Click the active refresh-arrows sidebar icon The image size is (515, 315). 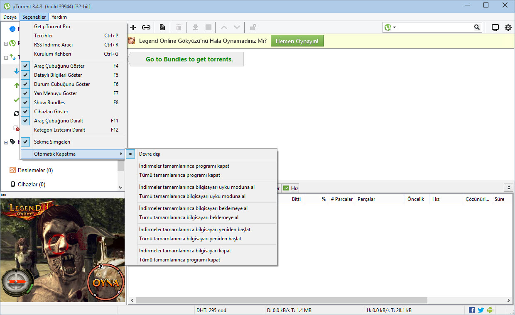(x=17, y=114)
